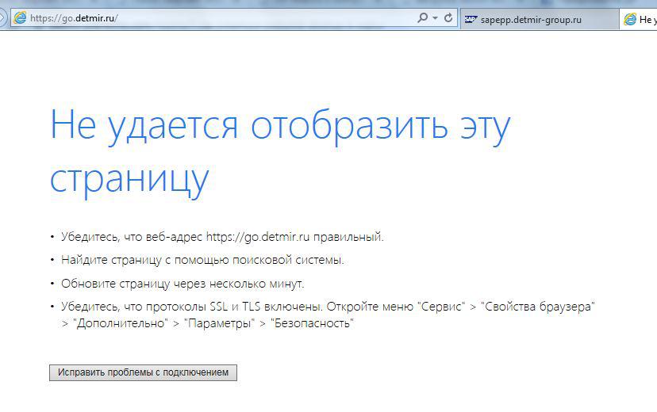The width and height of the screenshot is (657, 412).
Task: Click the SAP favicon on sapepp tab
Action: pos(471,20)
